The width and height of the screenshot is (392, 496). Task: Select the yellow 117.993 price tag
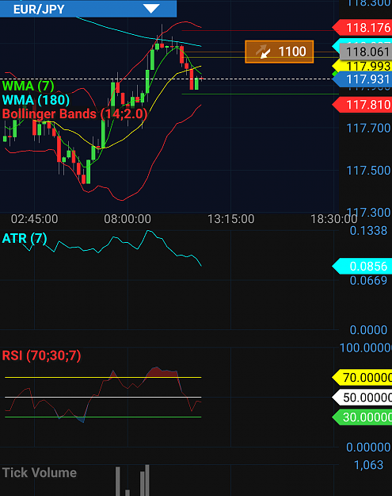pos(363,67)
